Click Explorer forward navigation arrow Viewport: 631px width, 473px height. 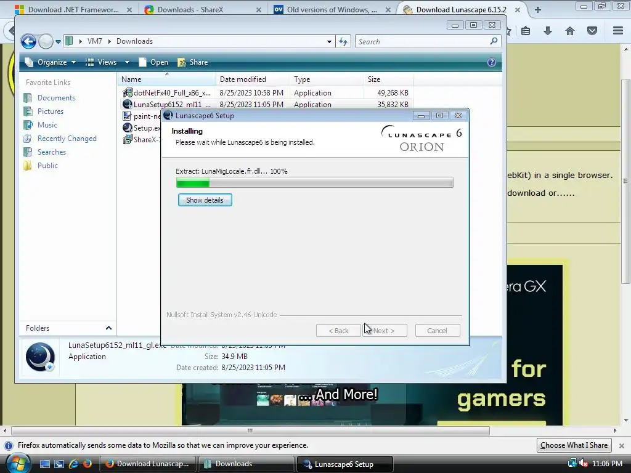point(46,41)
